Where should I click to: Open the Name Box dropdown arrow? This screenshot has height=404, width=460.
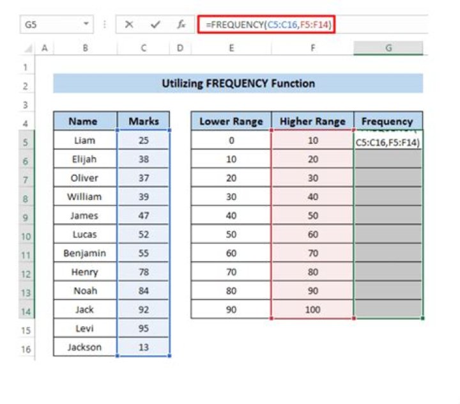pos(86,25)
